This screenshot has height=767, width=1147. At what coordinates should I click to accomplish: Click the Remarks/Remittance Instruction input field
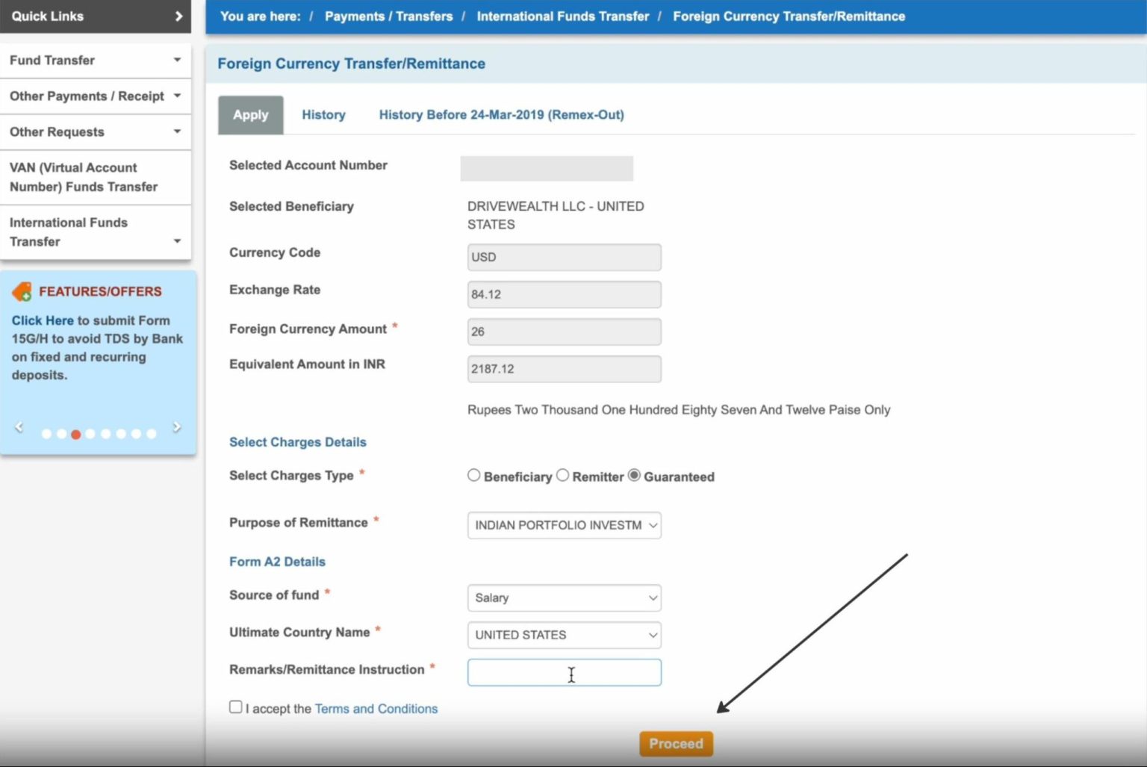pyautogui.click(x=564, y=672)
